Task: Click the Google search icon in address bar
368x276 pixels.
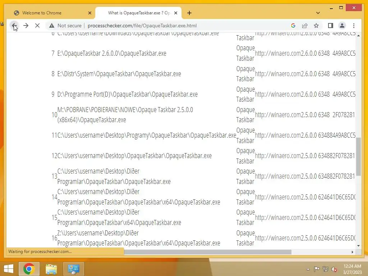Action: click(x=293, y=26)
